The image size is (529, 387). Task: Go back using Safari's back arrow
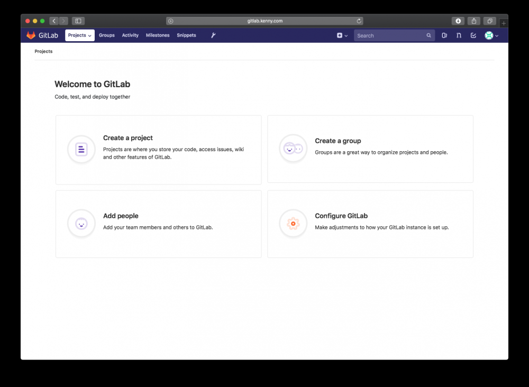(x=54, y=21)
